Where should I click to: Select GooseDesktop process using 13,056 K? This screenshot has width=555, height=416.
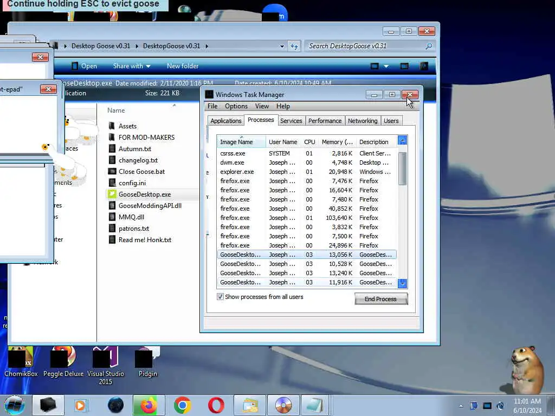coord(307,255)
